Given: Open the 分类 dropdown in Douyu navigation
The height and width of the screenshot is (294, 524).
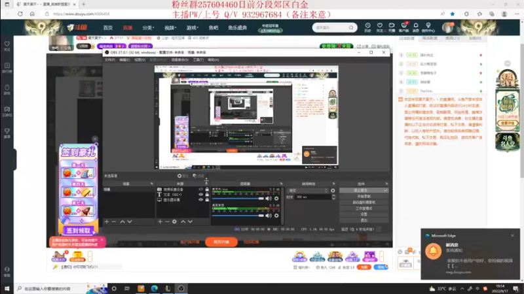Looking at the screenshot, I should pos(148,27).
